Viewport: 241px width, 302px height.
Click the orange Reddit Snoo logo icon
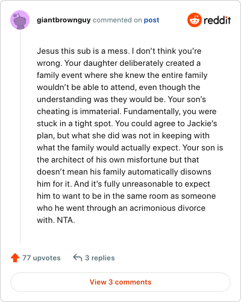[195, 20]
